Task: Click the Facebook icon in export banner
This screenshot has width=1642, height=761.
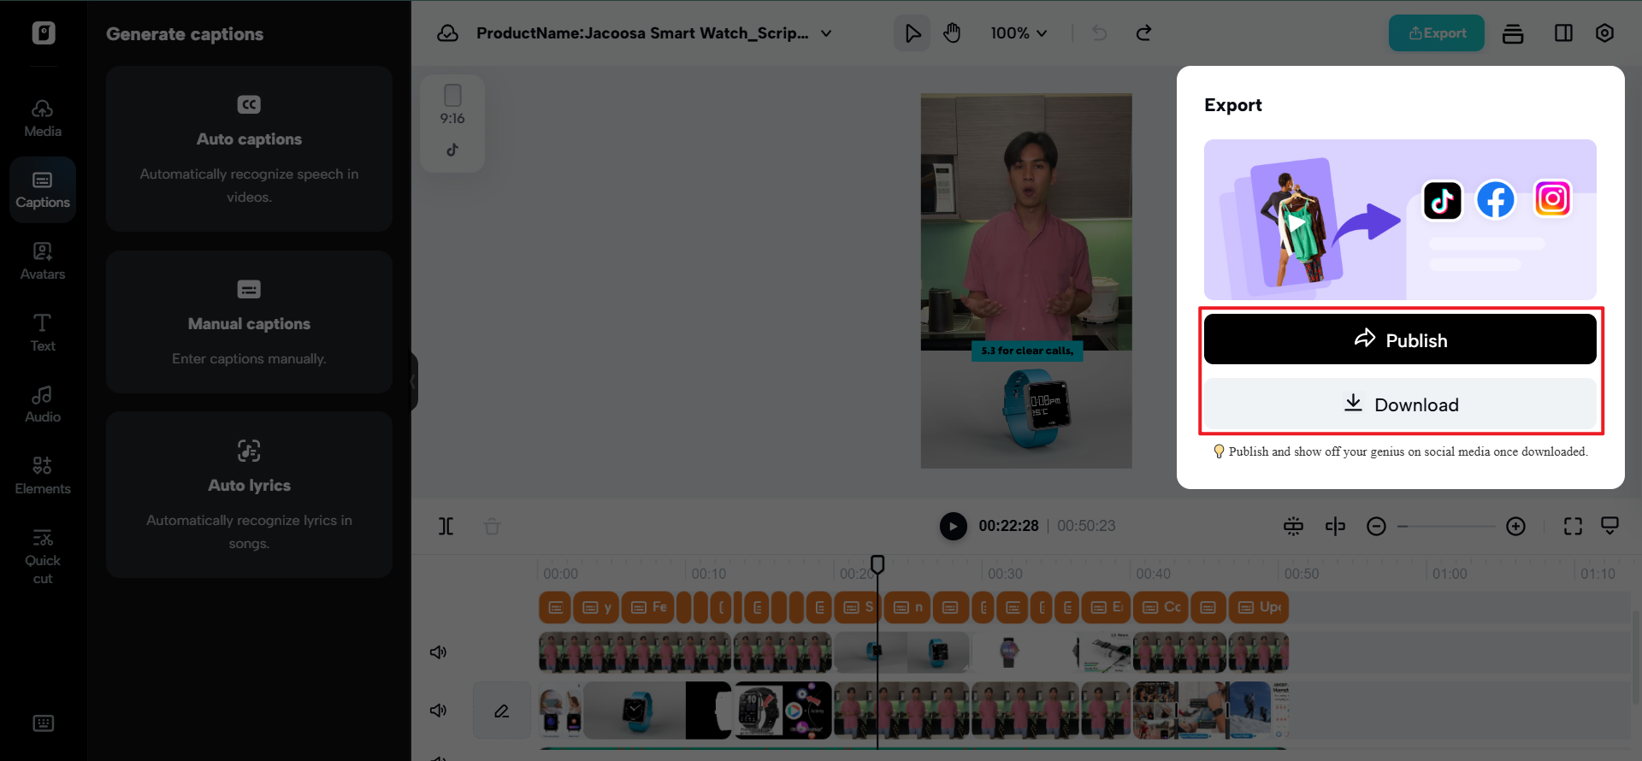Action: tap(1496, 200)
